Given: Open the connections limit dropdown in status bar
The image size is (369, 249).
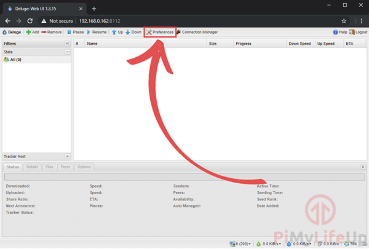Looking at the screenshot, I should [239, 244].
